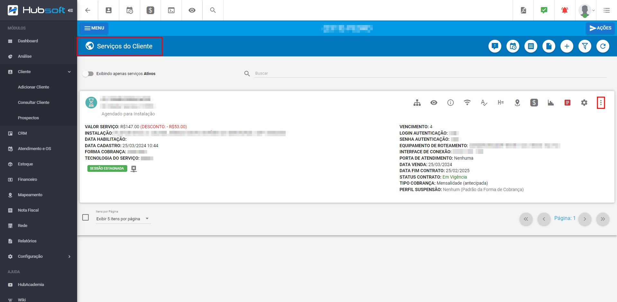Open the red document icon on service card

click(568, 103)
